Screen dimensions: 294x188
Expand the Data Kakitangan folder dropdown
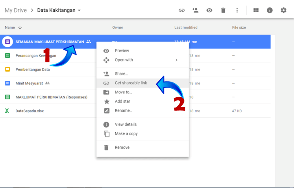pos(79,11)
